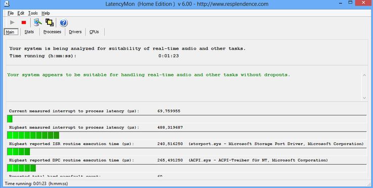Click the LatencyMon app icon in title bar
Viewport: 373px width, 188px height.
7,4
